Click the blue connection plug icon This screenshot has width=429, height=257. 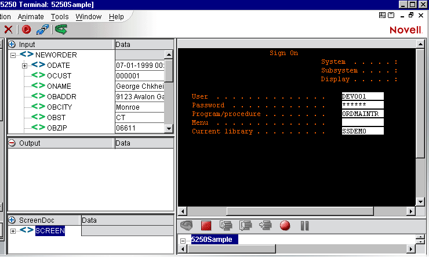tap(42, 29)
